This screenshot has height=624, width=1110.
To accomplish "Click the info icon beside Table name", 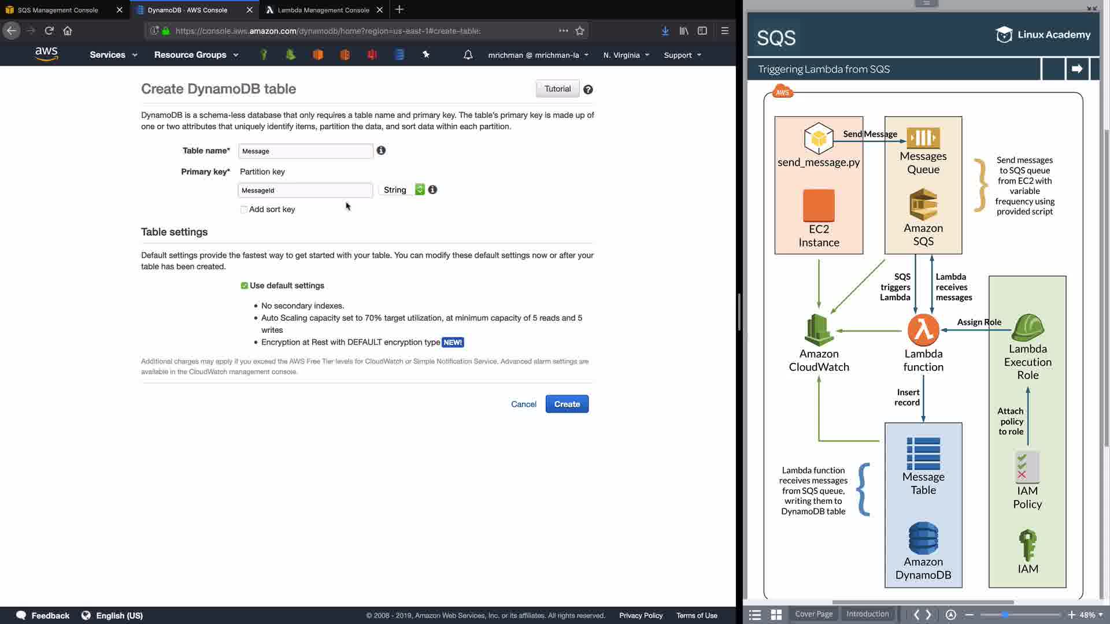I will [381, 151].
